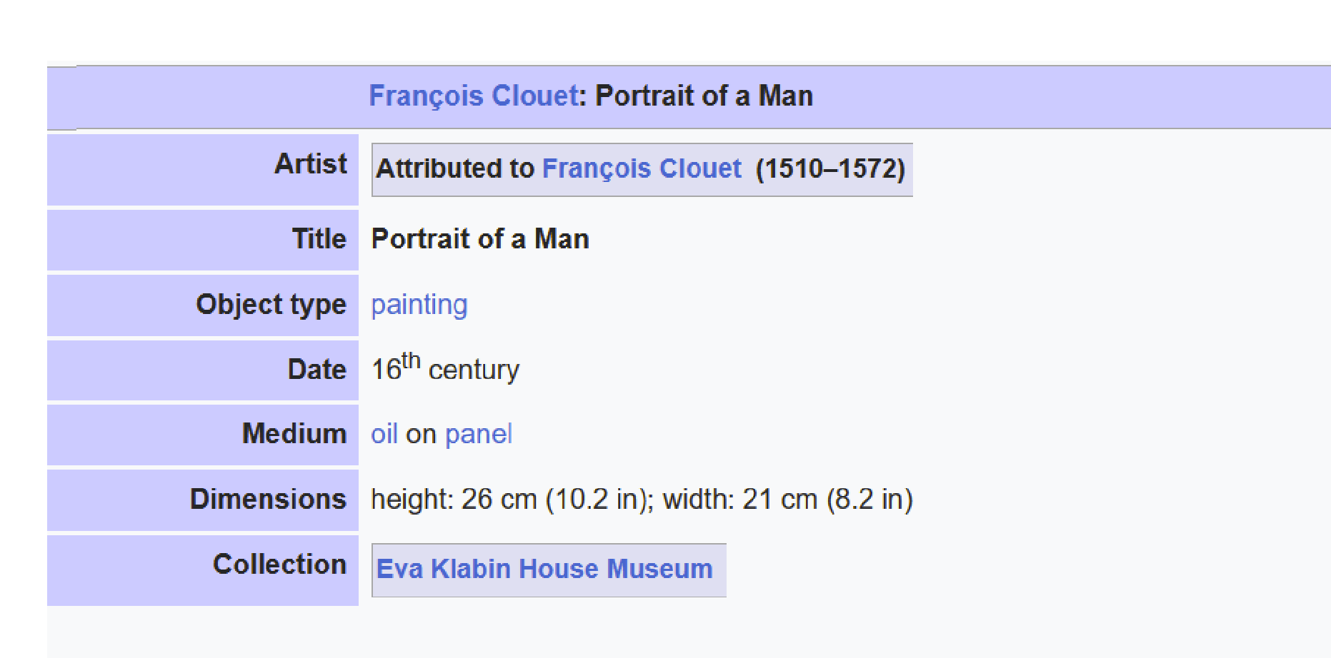The width and height of the screenshot is (1331, 658).
Task: Click the Attributed to text in Artist box
Action: 455,168
